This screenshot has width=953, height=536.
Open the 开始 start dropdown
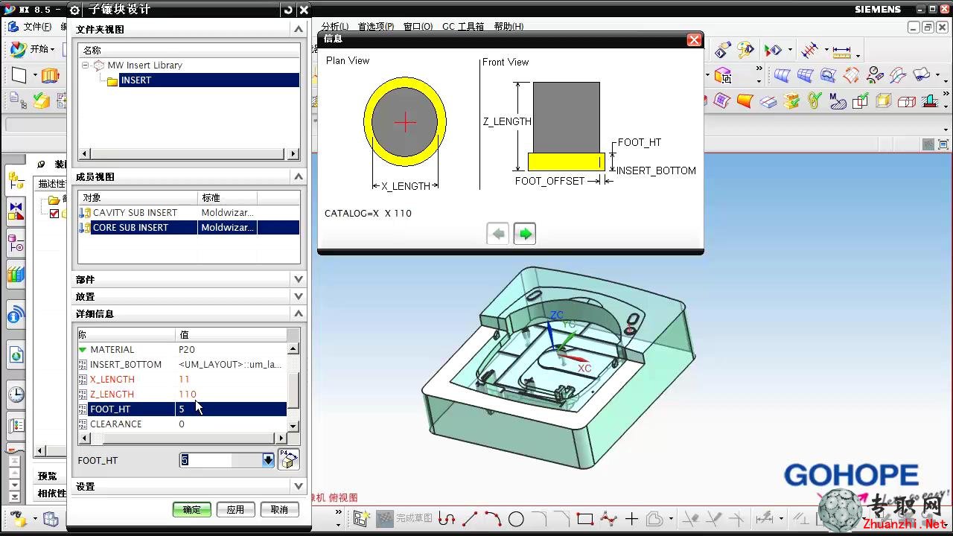(34, 49)
